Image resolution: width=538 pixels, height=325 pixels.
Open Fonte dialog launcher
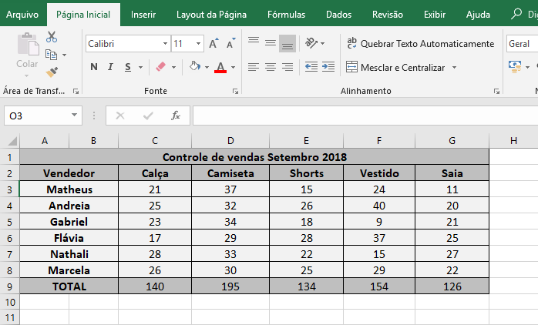[235, 91]
